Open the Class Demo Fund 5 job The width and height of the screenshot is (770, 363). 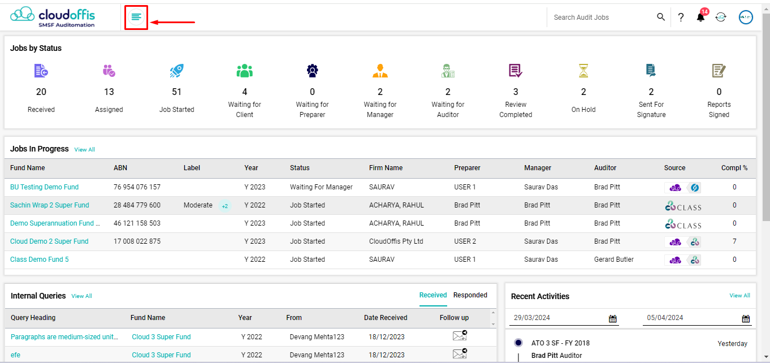40,260
